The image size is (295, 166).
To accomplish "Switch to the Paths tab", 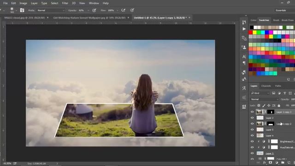I will [x=278, y=86].
